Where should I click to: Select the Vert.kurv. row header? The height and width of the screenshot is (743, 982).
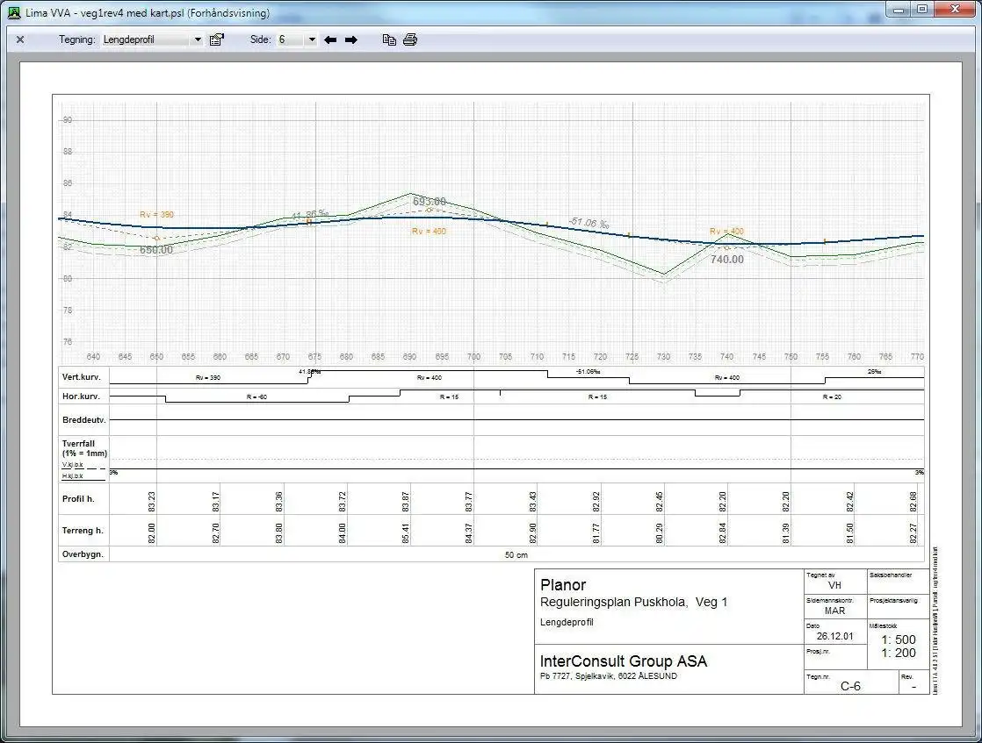[x=81, y=377]
